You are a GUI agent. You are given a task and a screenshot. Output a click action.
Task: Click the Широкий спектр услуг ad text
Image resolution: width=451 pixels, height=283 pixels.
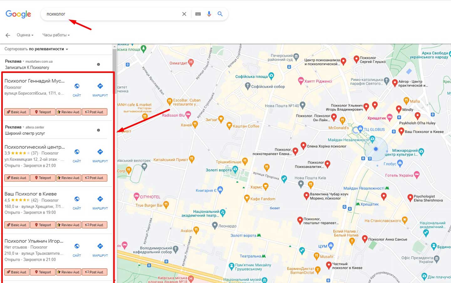point(25,133)
